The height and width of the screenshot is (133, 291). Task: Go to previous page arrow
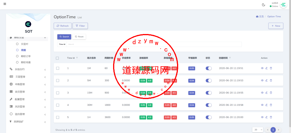[268, 130]
